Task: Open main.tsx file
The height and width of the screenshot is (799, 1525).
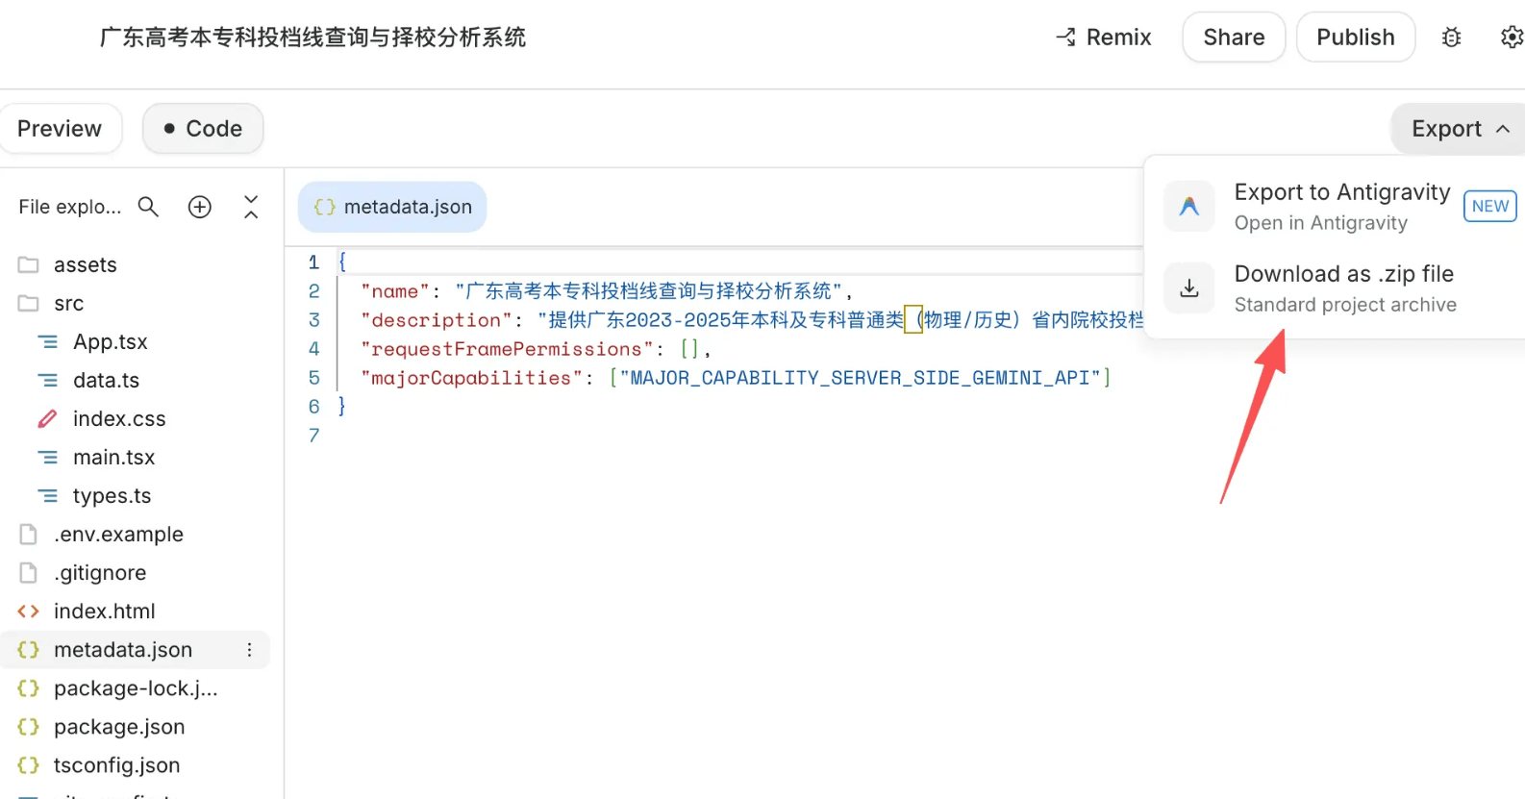Action: pos(113,457)
